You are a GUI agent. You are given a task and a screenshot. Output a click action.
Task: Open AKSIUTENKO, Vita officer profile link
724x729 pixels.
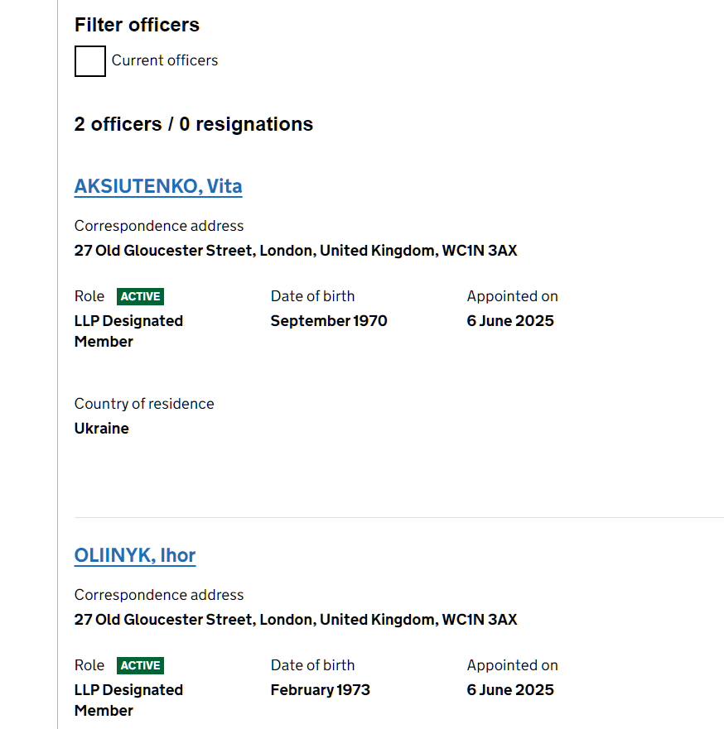point(158,186)
